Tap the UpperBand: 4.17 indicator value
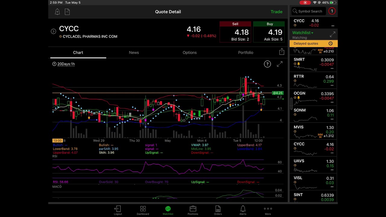This screenshot has height=217, width=386. [249, 145]
